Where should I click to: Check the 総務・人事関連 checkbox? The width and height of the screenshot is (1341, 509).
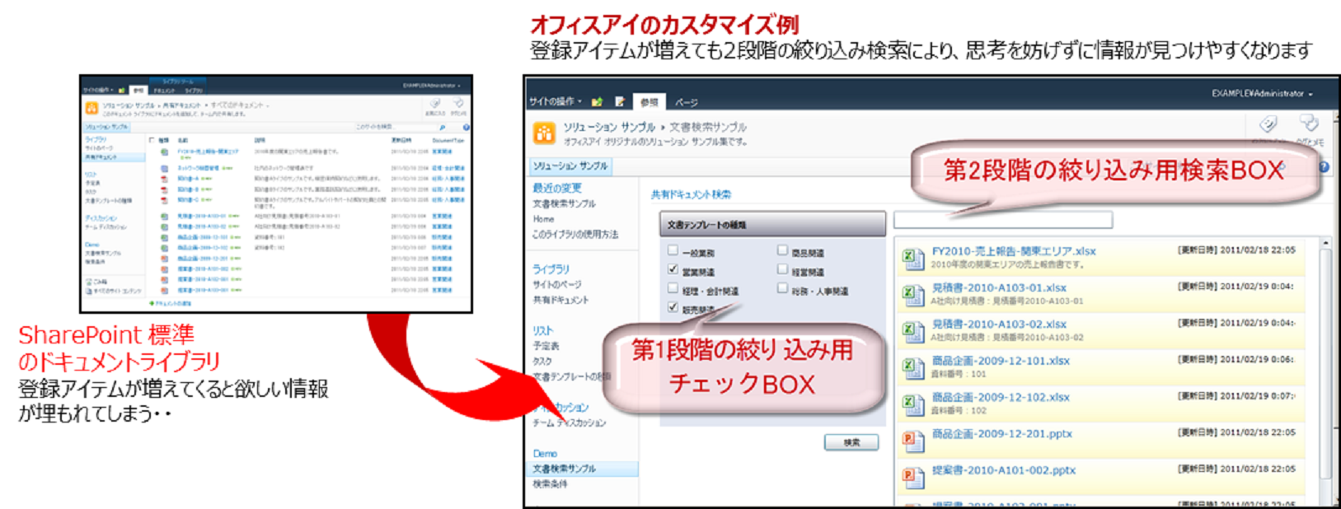782,288
